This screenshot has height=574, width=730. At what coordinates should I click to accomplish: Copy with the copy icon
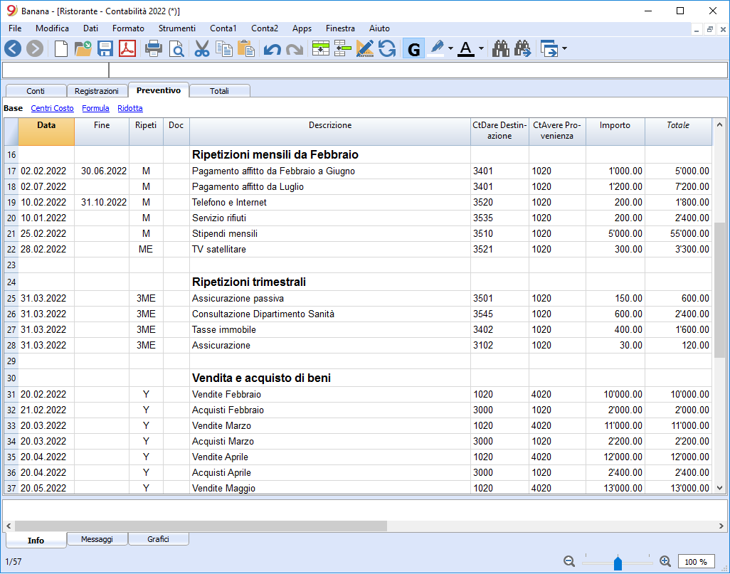[224, 48]
